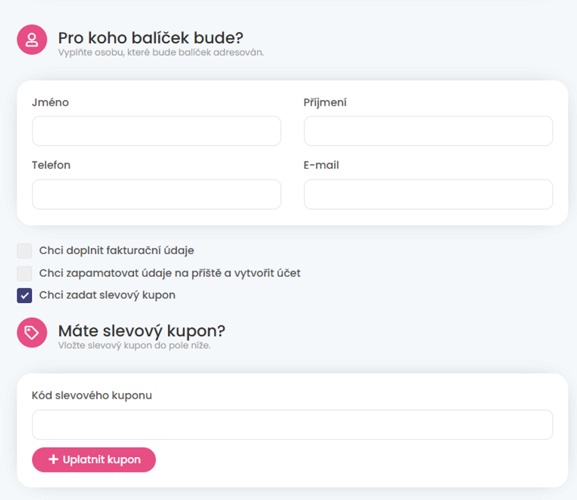This screenshot has height=500, width=577.
Task: Click into the Příjmení text box
Action: pos(428,131)
